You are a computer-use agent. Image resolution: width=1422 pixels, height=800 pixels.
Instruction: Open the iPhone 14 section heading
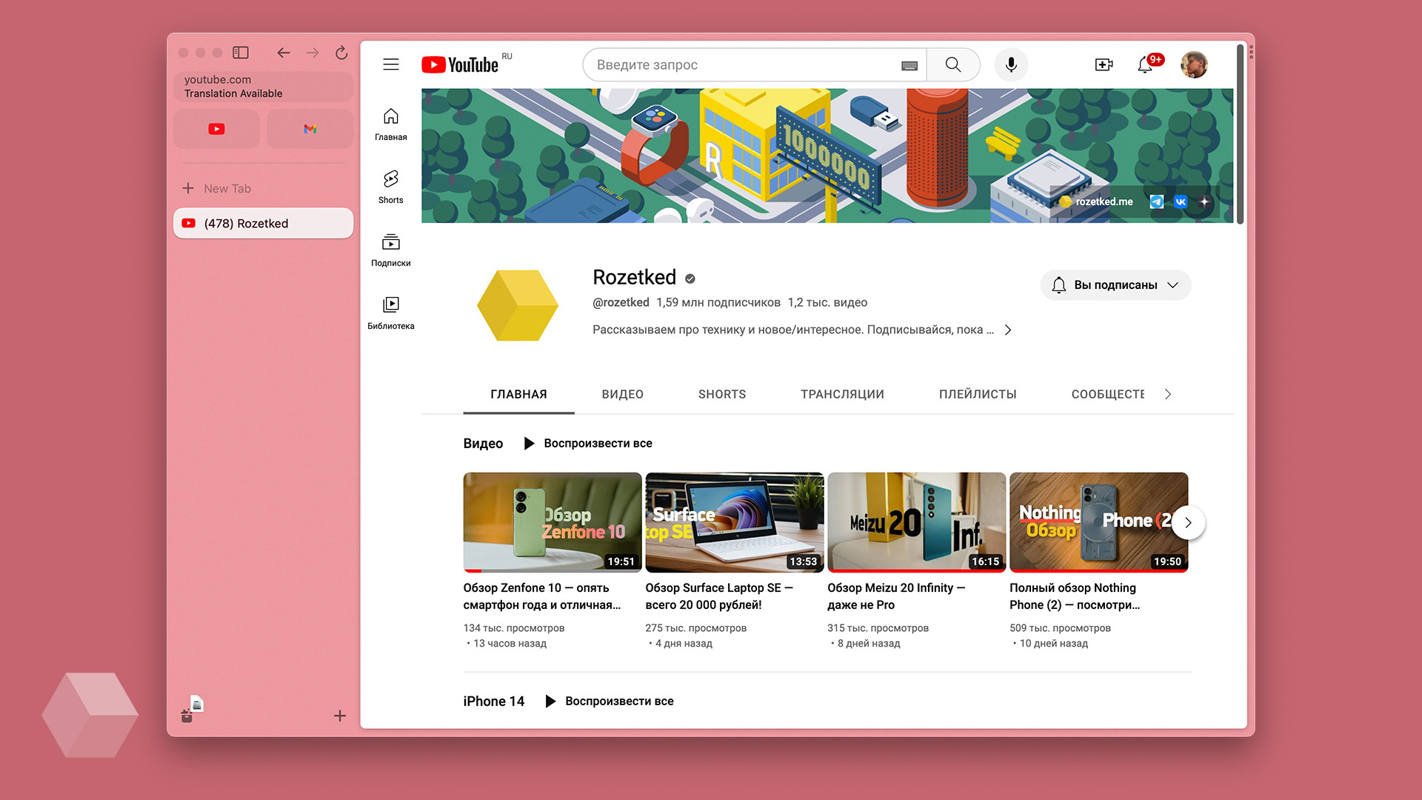[494, 701]
